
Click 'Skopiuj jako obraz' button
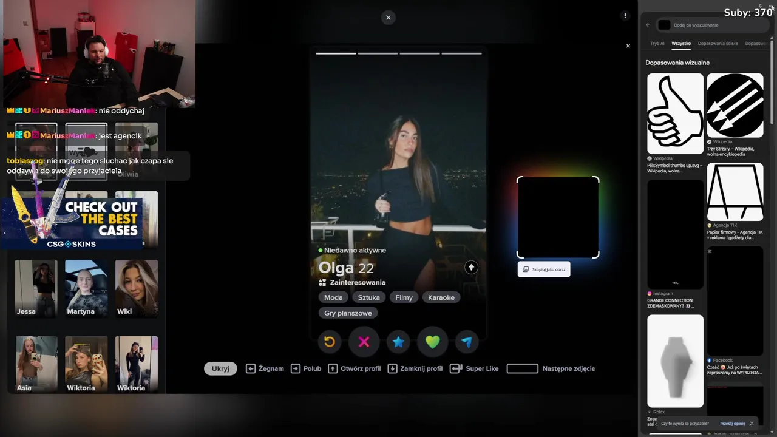tap(544, 269)
